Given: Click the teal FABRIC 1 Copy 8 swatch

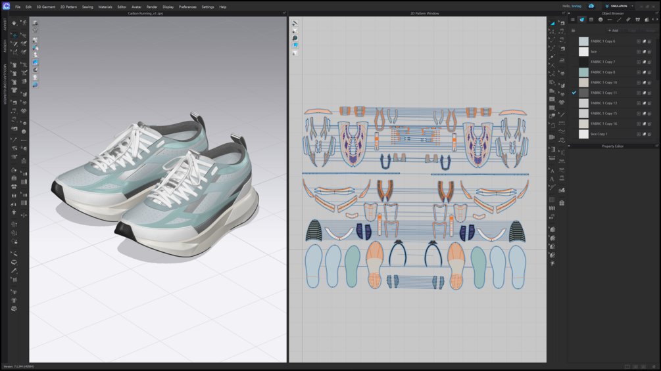Looking at the screenshot, I should [x=583, y=72].
